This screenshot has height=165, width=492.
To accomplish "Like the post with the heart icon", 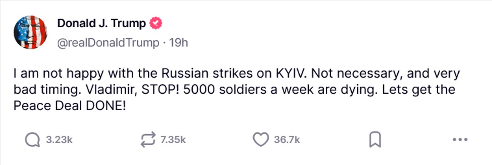I will tap(261, 140).
